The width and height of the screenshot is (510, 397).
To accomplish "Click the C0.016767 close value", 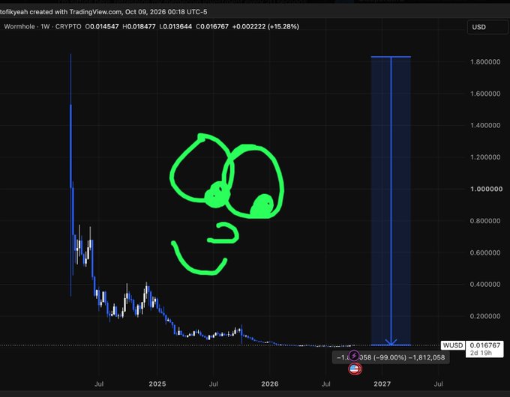I will coord(212,27).
